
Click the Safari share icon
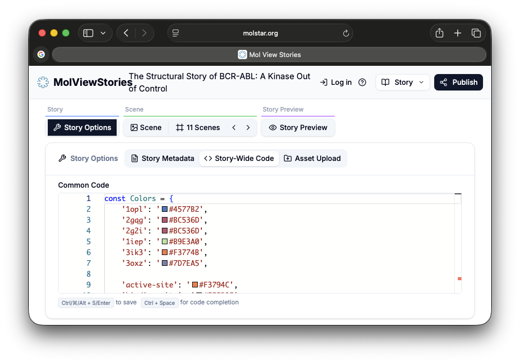point(439,33)
